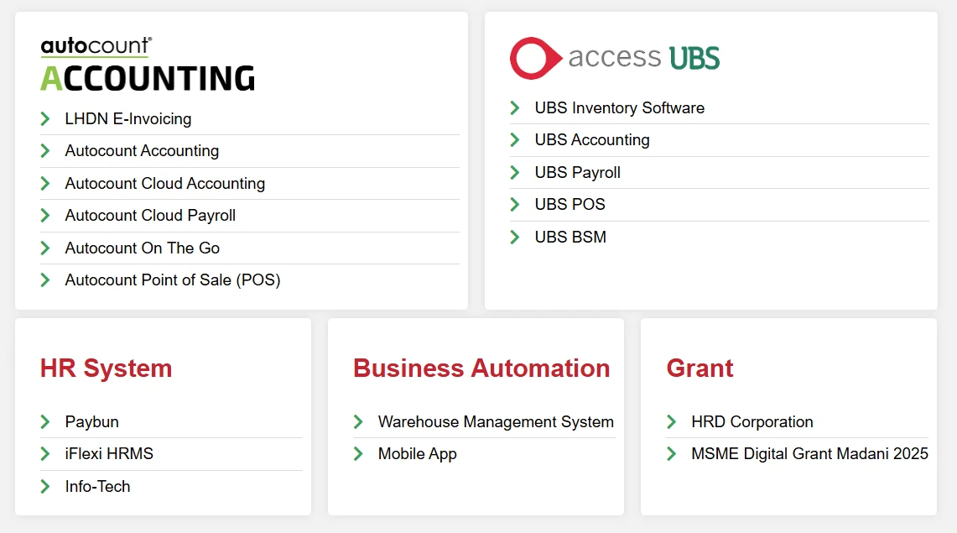The height and width of the screenshot is (533, 957).
Task: Click the chevron before Info-Tech
Action: coord(45,487)
